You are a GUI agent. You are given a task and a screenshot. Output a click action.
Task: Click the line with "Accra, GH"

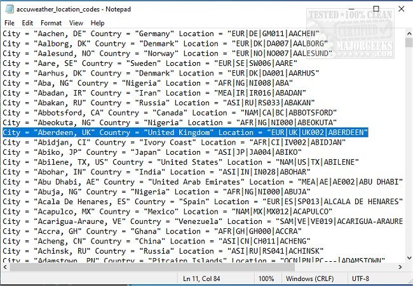[x=152, y=231]
